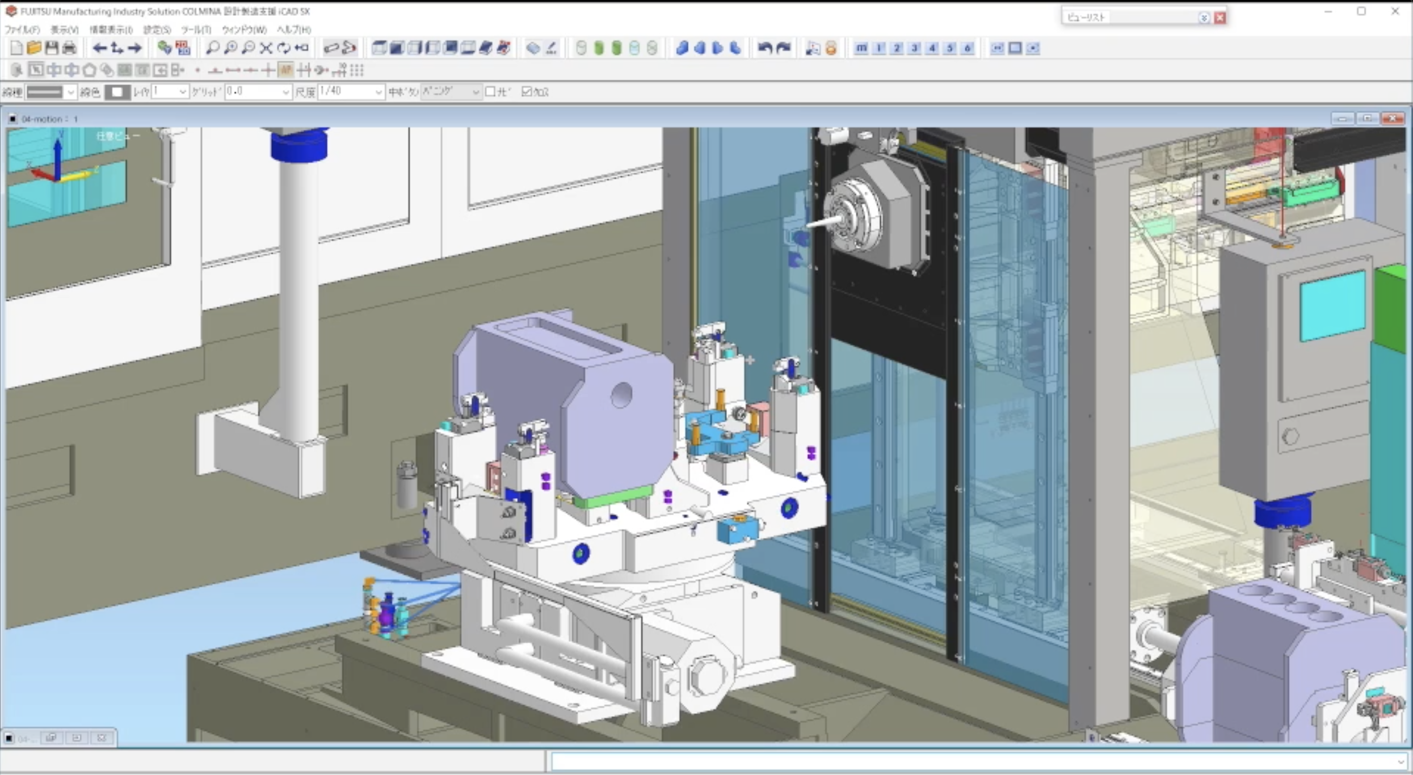Select the 04-motion tab at bottom left
The width and height of the screenshot is (1413, 775).
click(26, 738)
